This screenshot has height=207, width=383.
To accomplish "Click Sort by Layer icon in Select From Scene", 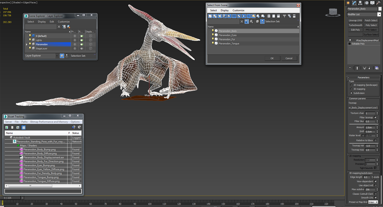I will (x=257, y=21).
